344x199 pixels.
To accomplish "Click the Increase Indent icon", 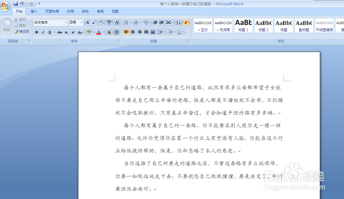I will click(161, 23).
